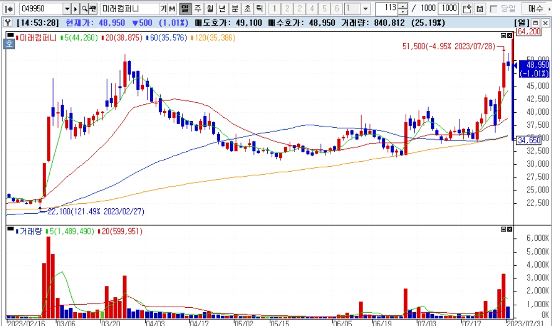Select the 월 monthly period tab

click(210, 9)
